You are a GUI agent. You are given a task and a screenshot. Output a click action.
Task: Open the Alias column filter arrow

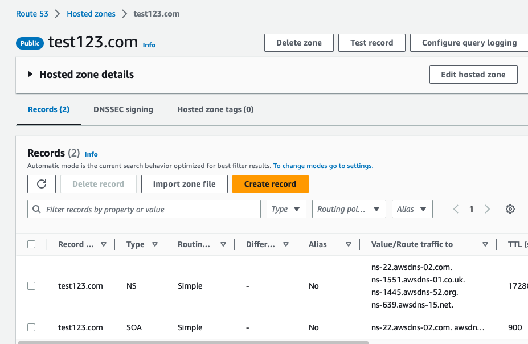point(348,244)
